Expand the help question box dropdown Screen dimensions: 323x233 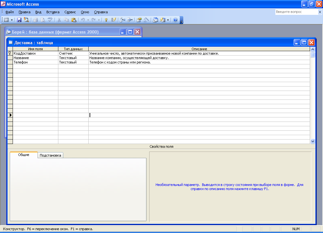pos(320,12)
